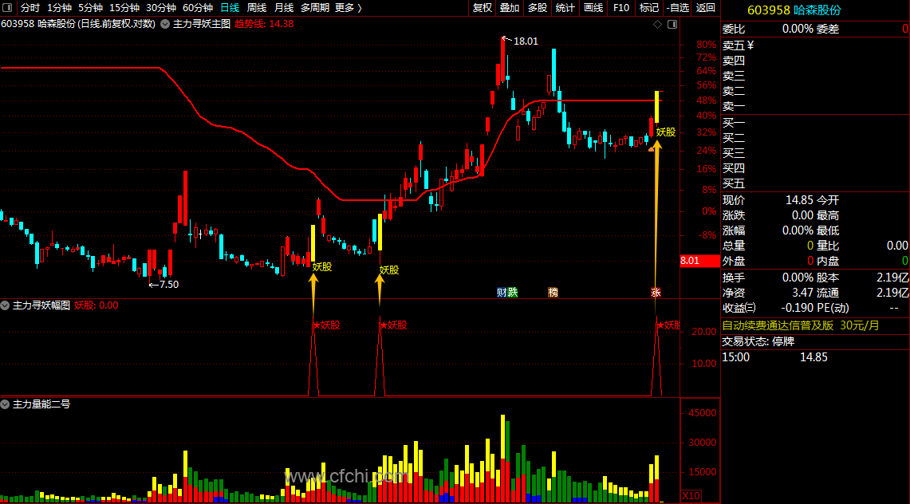Open the 多周期 multi-period view
This screenshot has width=910, height=504.
tap(314, 7)
